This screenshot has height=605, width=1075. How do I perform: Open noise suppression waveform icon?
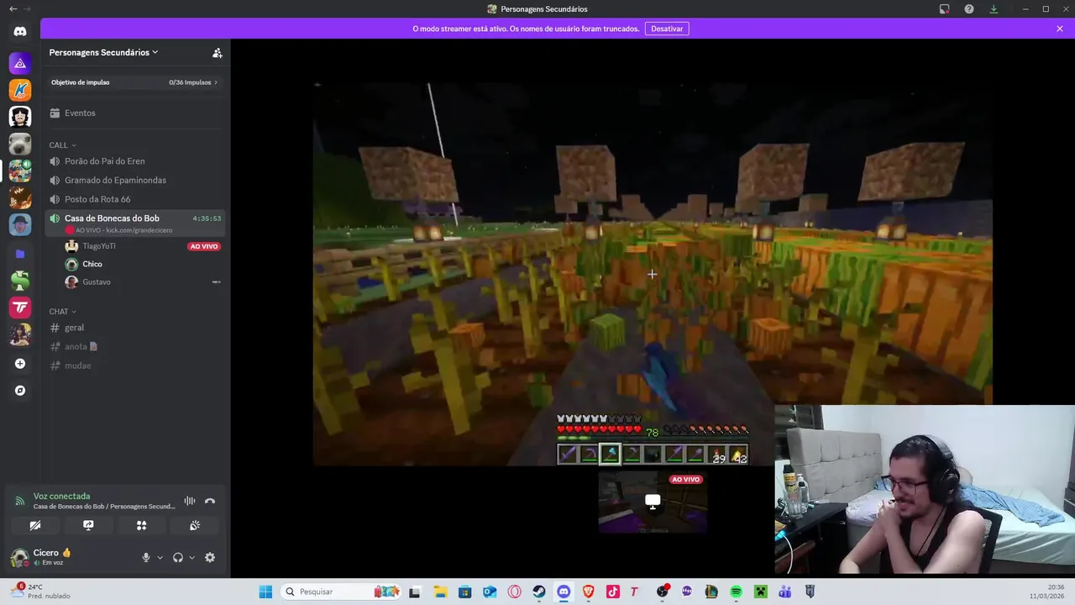190,501
